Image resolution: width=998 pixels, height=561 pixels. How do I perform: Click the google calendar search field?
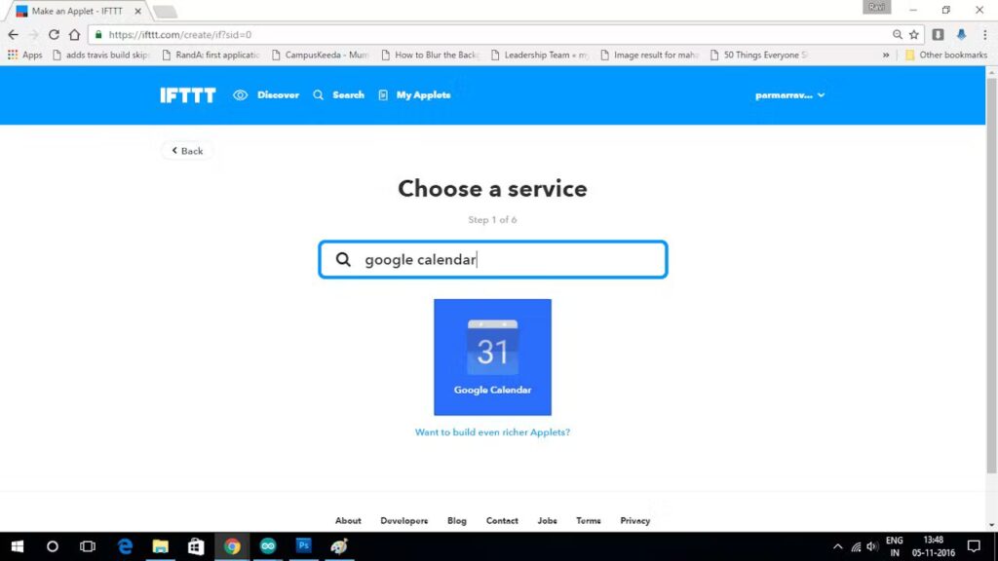(x=492, y=259)
